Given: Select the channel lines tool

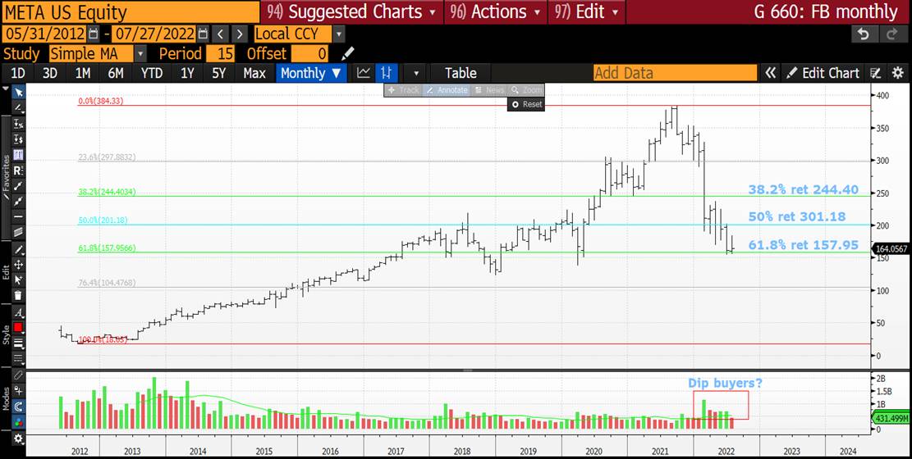Looking at the screenshot, I should click(x=18, y=231).
